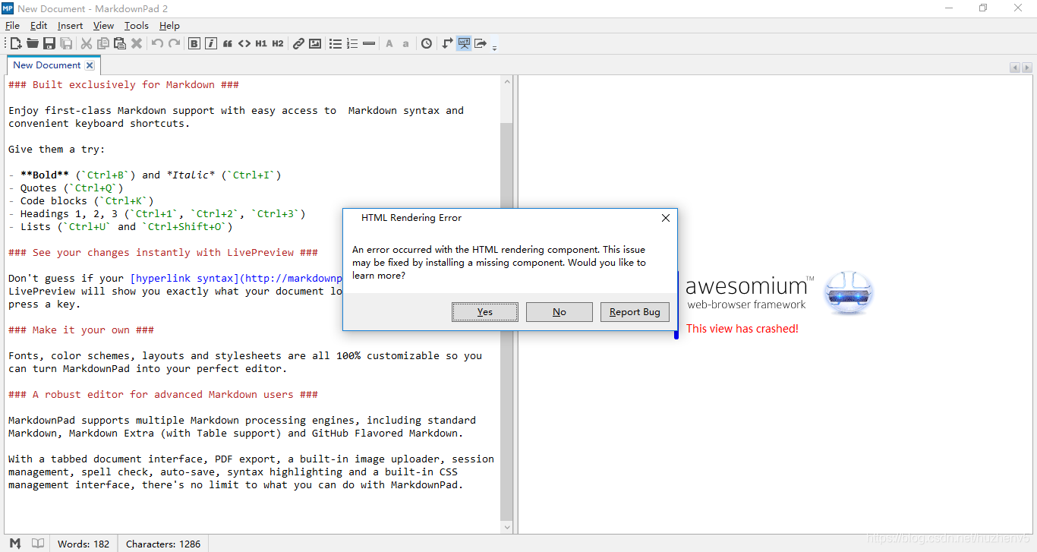1037x552 pixels.
Task: Copy selection using toolbar icon
Action: 103,43
